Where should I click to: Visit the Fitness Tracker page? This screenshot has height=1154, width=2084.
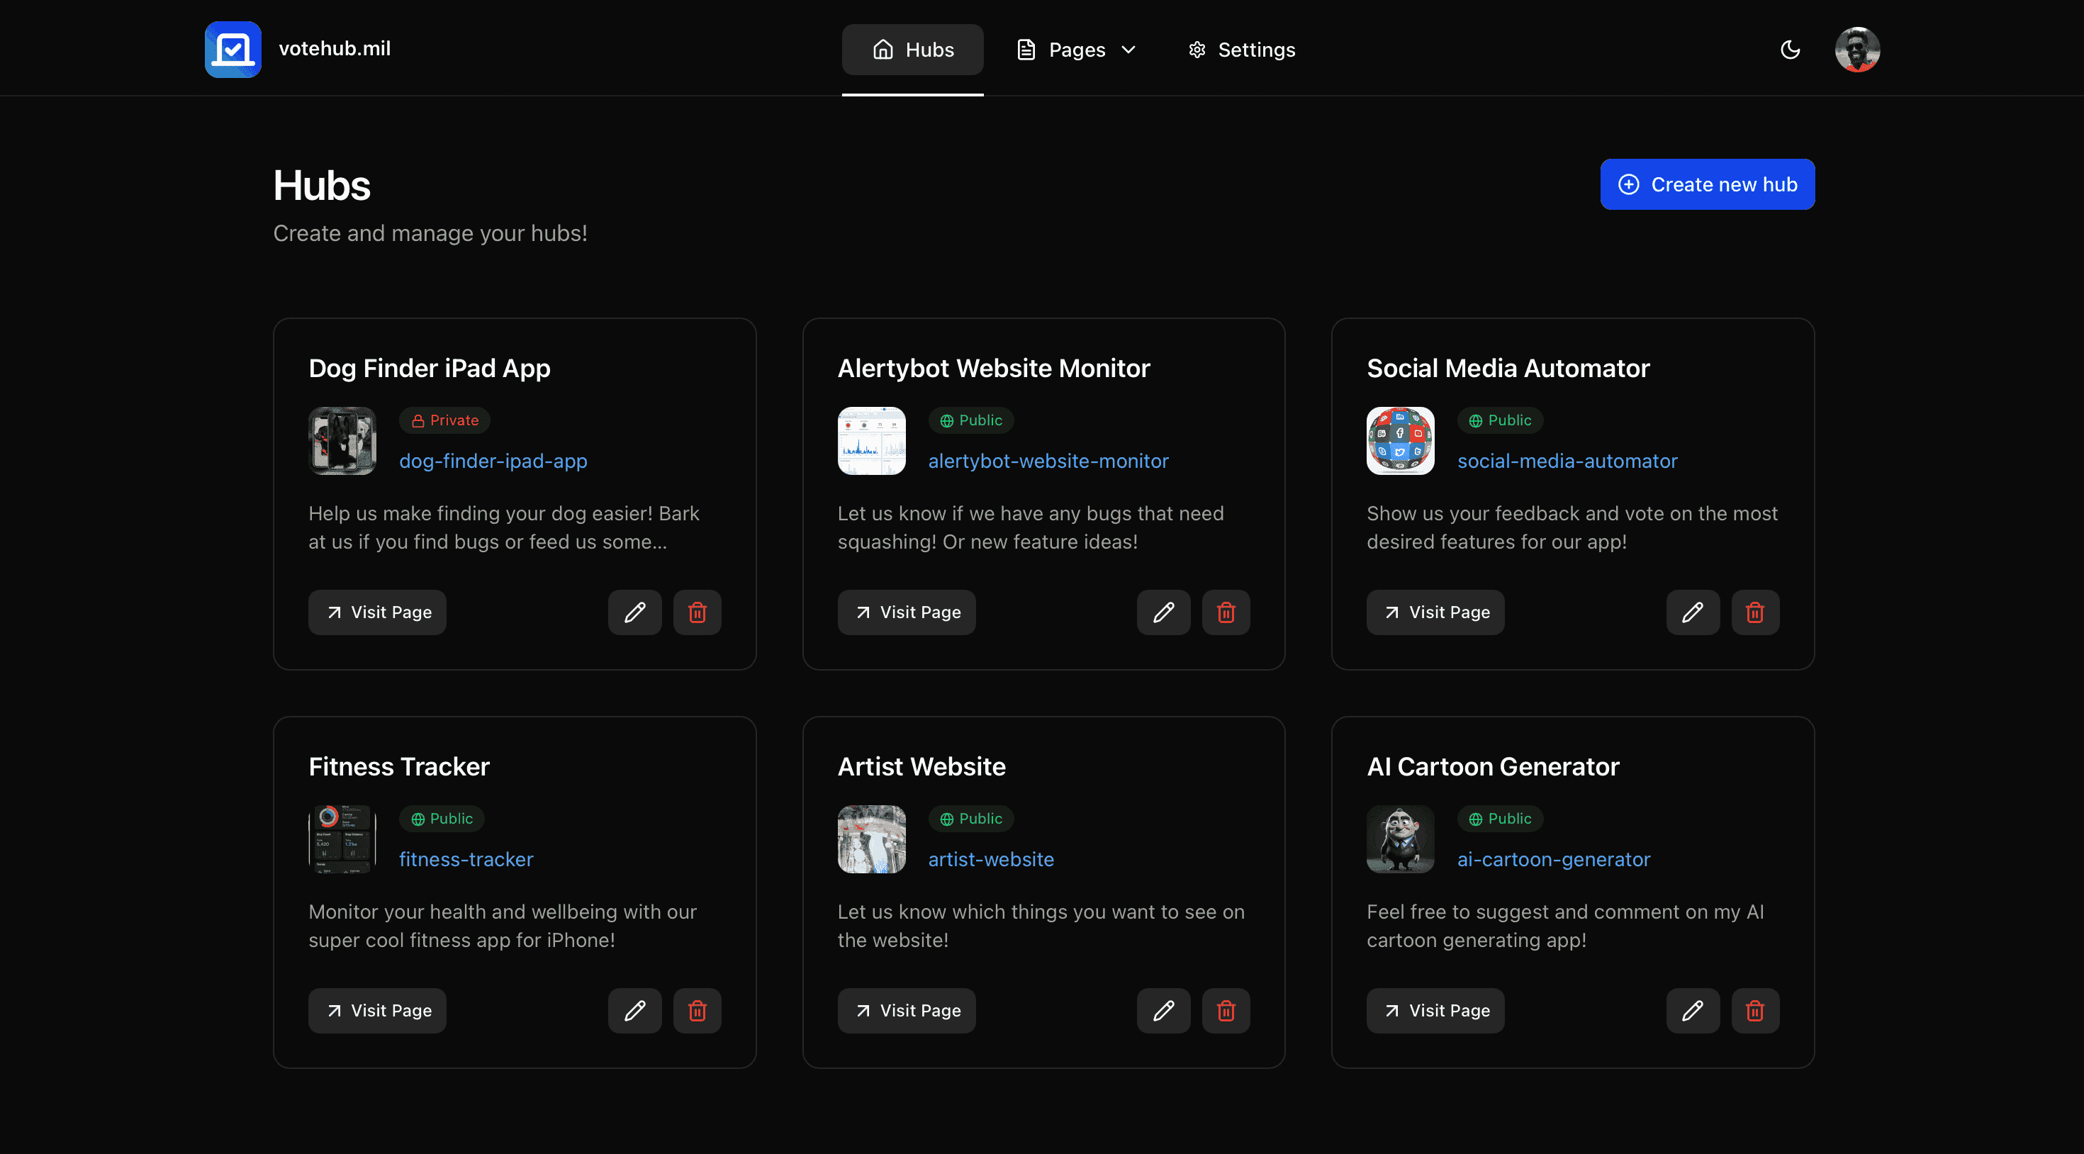pyautogui.click(x=377, y=1011)
